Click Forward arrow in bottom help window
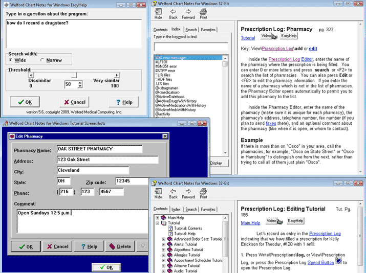 pos(188,191)
